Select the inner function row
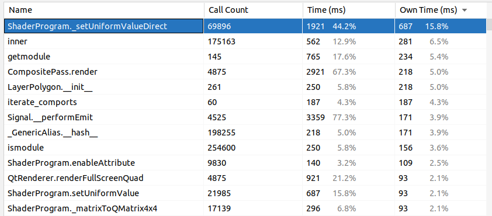 [x=245, y=41]
